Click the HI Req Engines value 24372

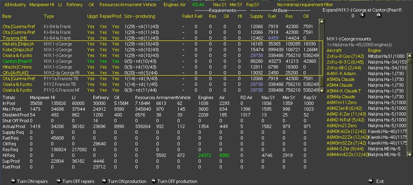205,156
